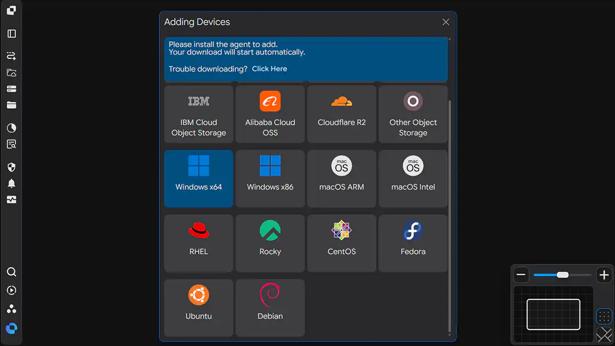Click the circular play icon in sidebar

(x=12, y=291)
